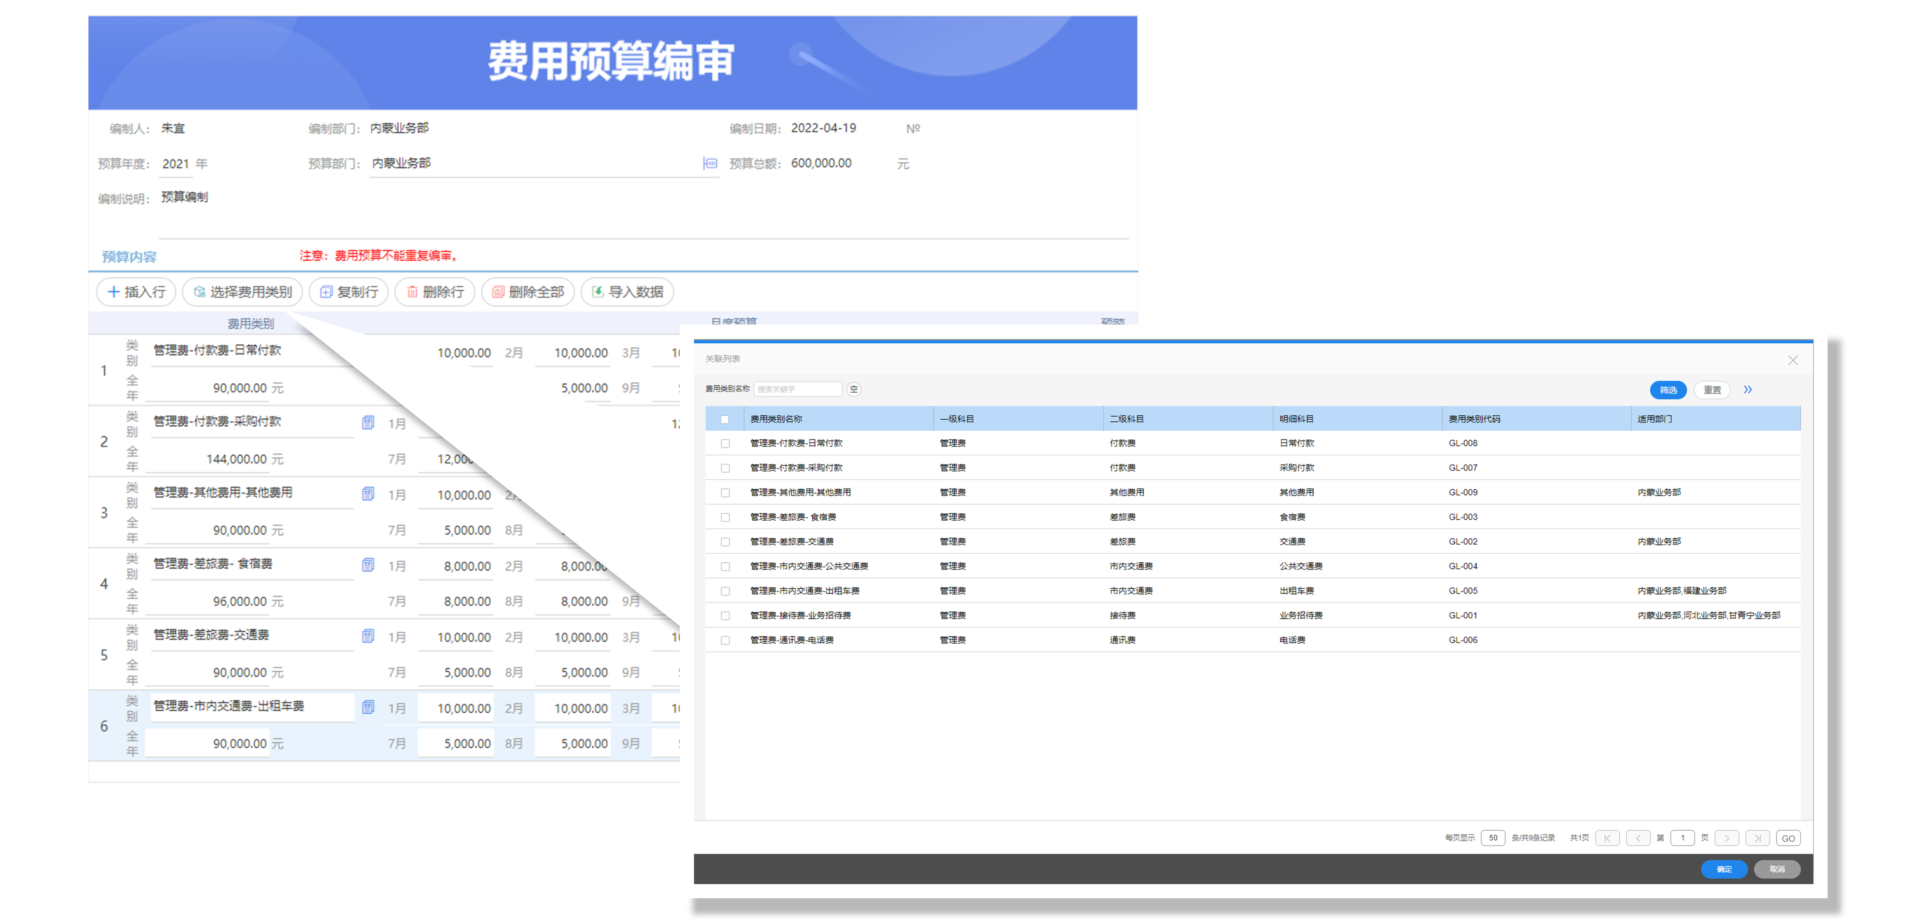Check the 管理费-接待费-业务招待费 row checkbox
The height and width of the screenshot is (923, 1916).
point(725,615)
